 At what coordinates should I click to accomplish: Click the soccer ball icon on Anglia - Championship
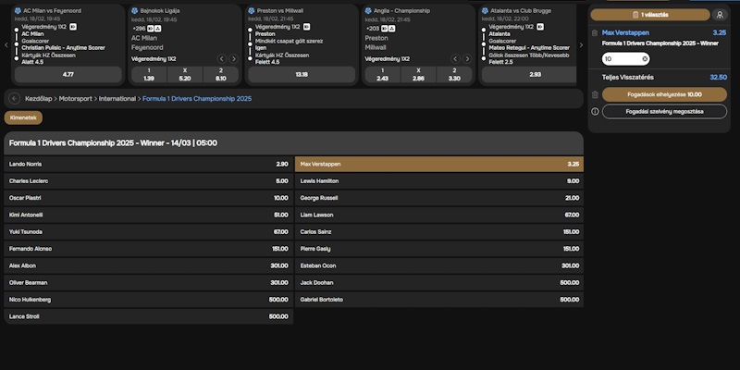point(368,10)
